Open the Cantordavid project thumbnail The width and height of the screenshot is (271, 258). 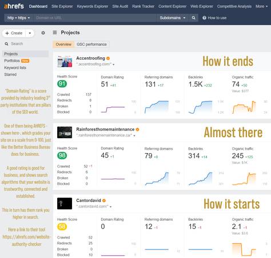[65, 204]
